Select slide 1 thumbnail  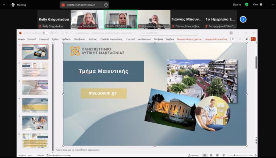coord(35,52)
